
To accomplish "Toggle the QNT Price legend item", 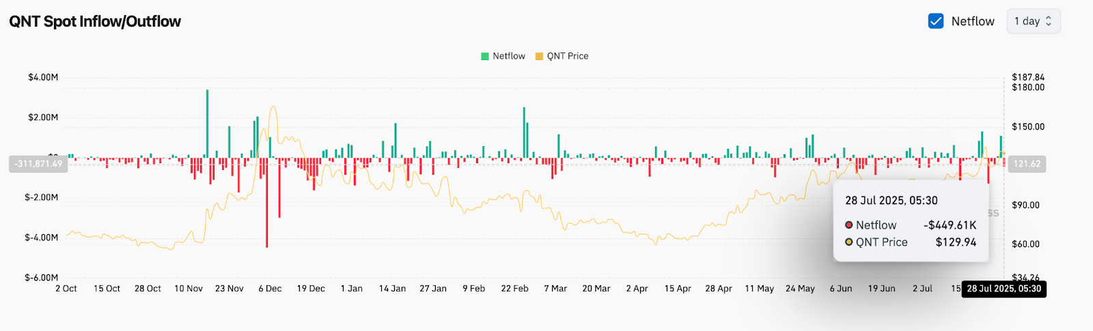I will pyautogui.click(x=562, y=56).
